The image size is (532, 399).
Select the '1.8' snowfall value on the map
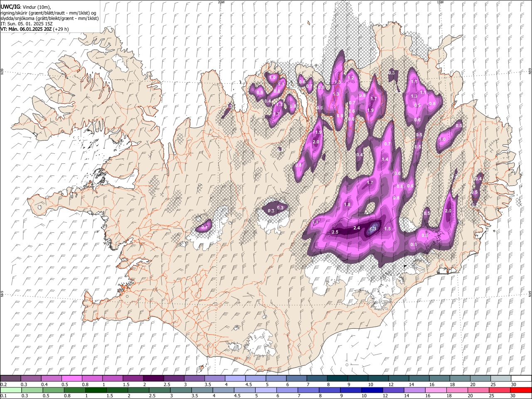347,204
